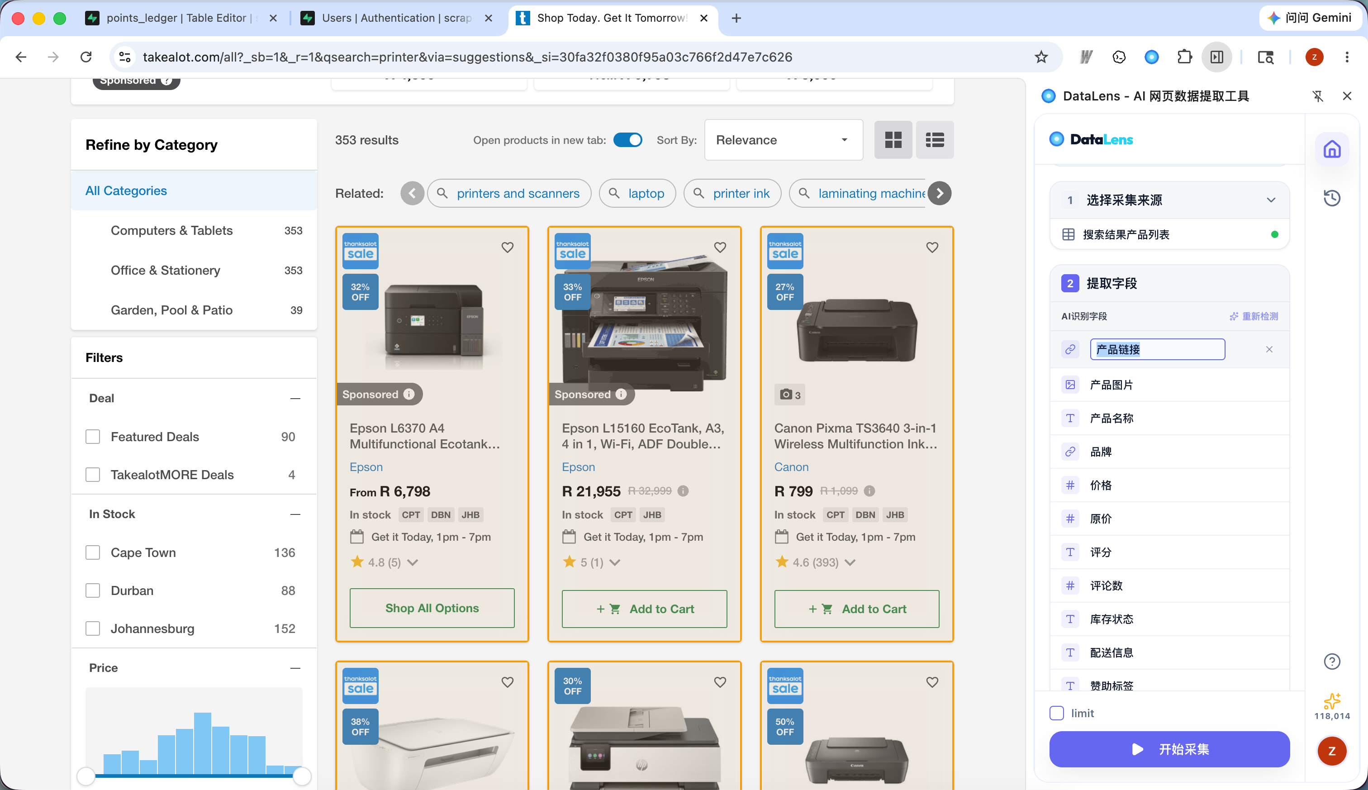Toggle the browser side panel icon

[1216, 57]
